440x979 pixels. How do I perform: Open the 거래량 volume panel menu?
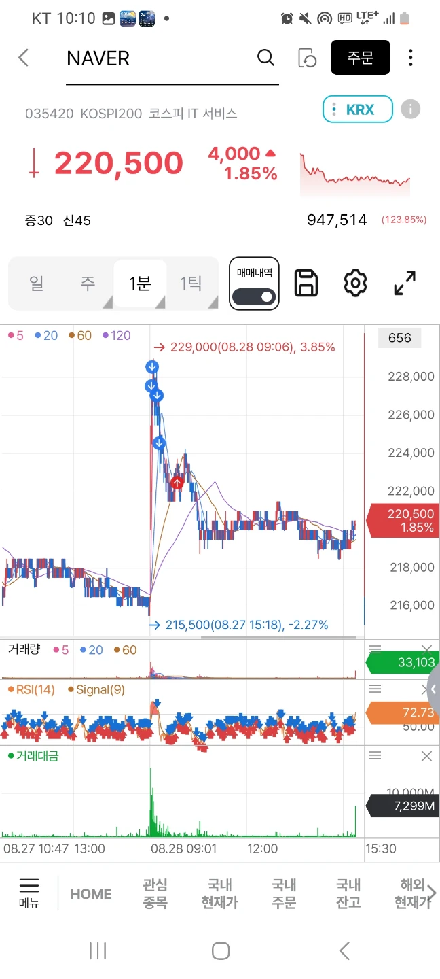coord(375,650)
